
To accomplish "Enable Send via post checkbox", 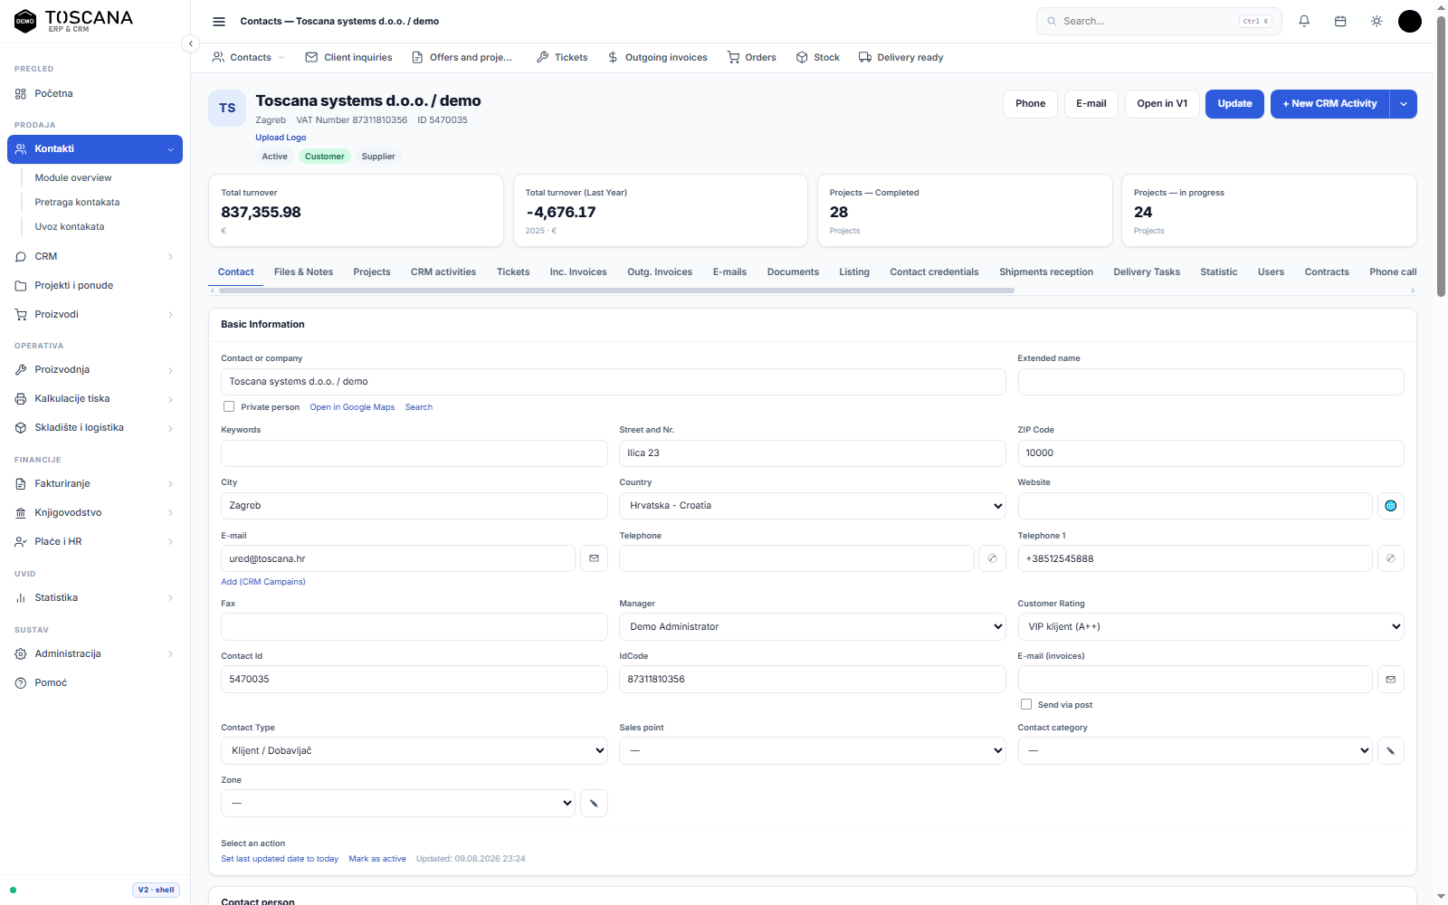I will [1026, 704].
